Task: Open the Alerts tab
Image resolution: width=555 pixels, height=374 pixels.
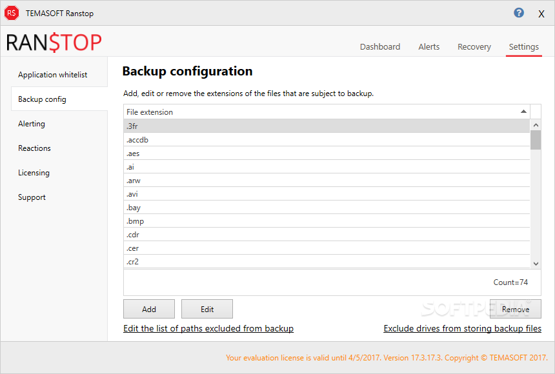Action: (x=429, y=46)
